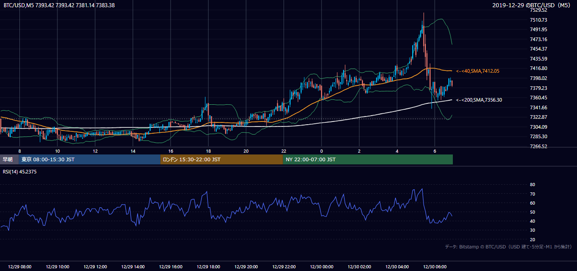This screenshot has height=271, width=577.
Task: Click hour tick 0 under price chart
Action: click(x=321, y=151)
